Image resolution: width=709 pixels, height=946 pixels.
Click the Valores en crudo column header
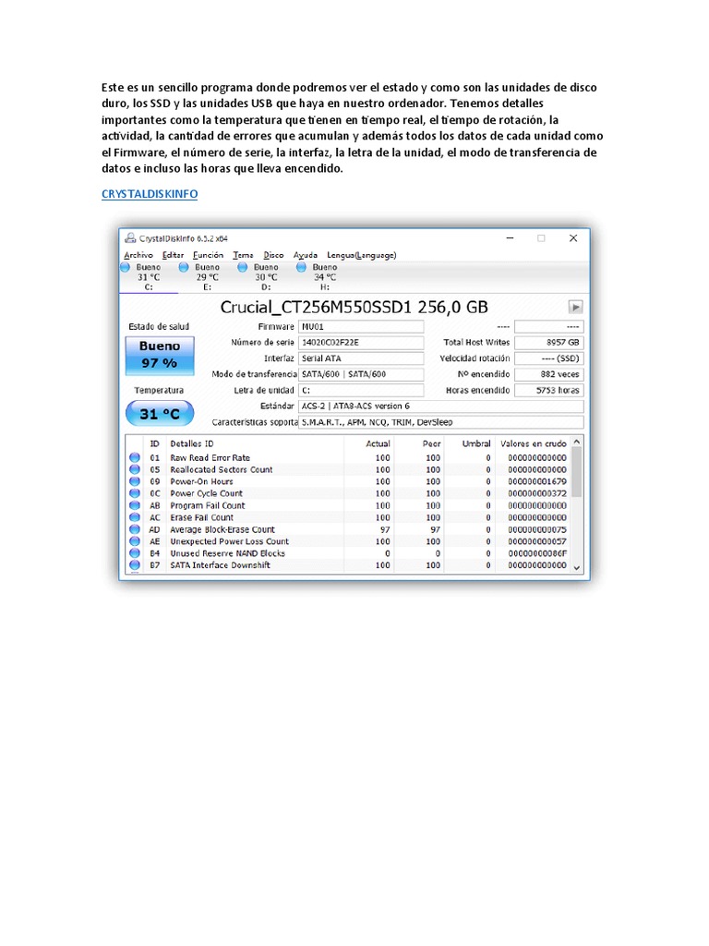tap(534, 444)
